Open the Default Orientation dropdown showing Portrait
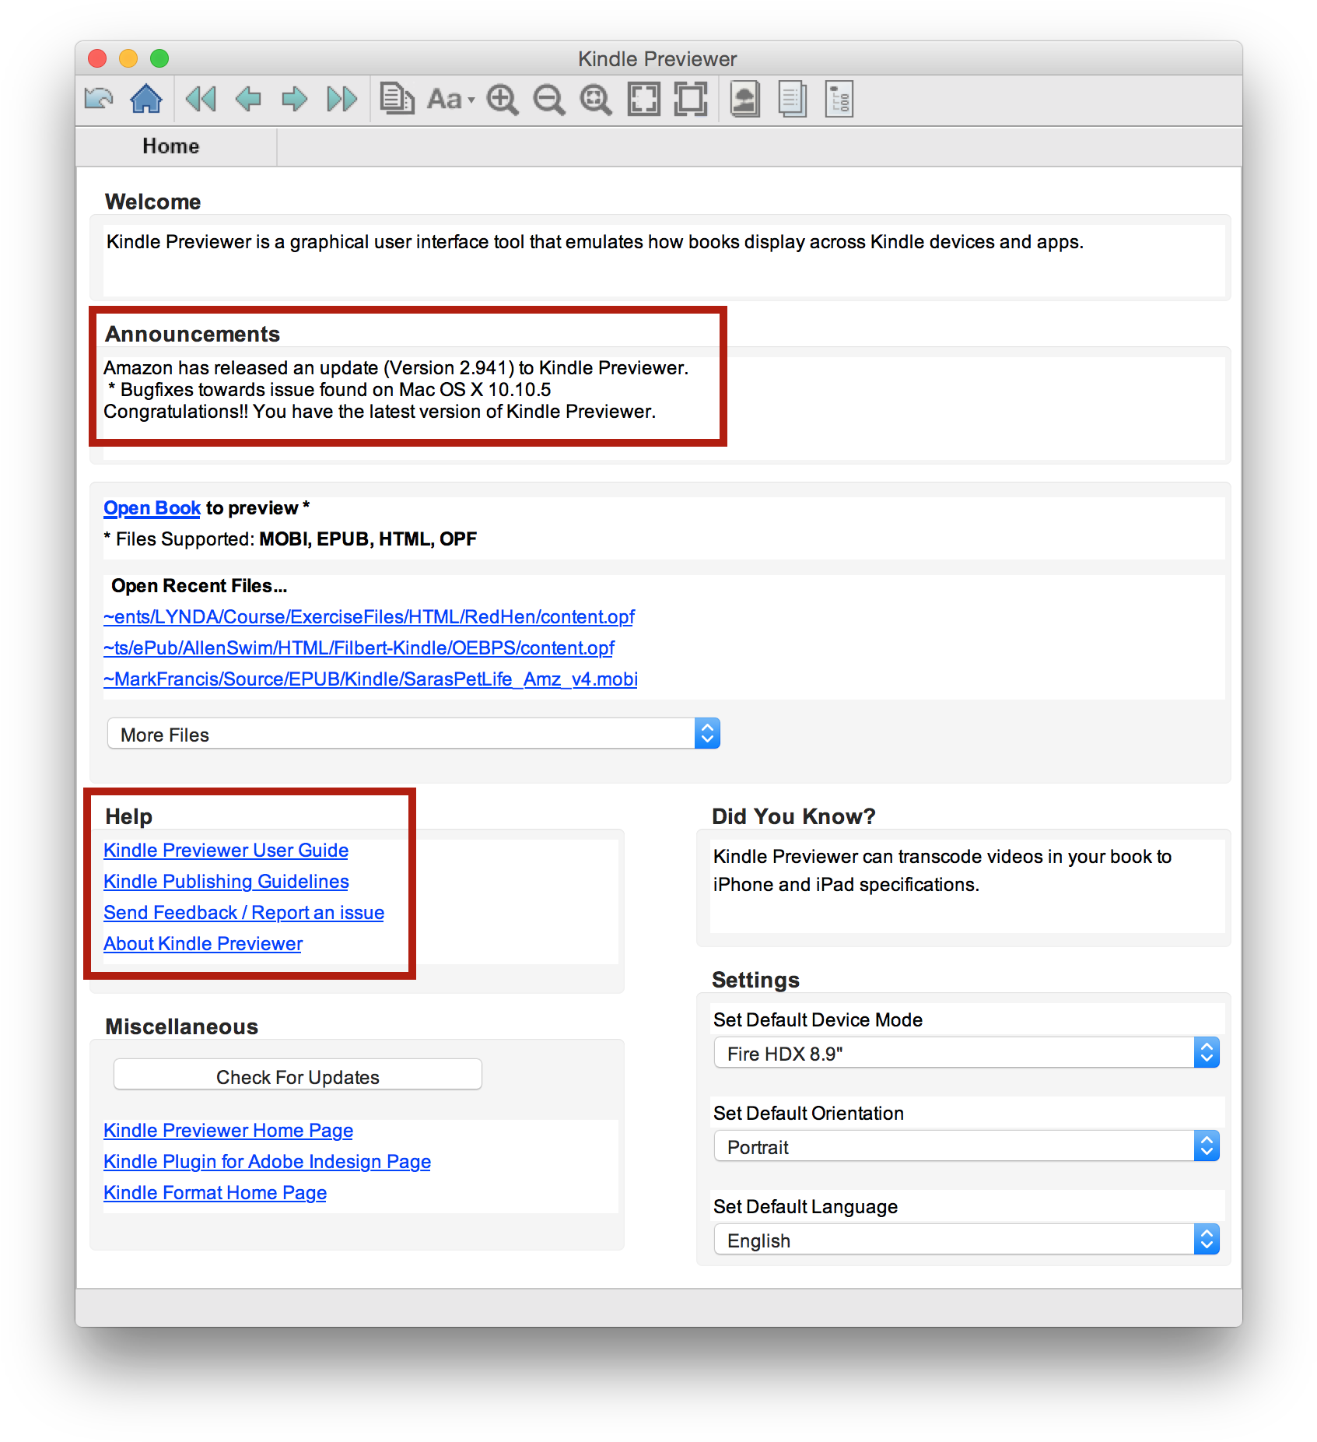This screenshot has height=1442, width=1317. tap(966, 1146)
